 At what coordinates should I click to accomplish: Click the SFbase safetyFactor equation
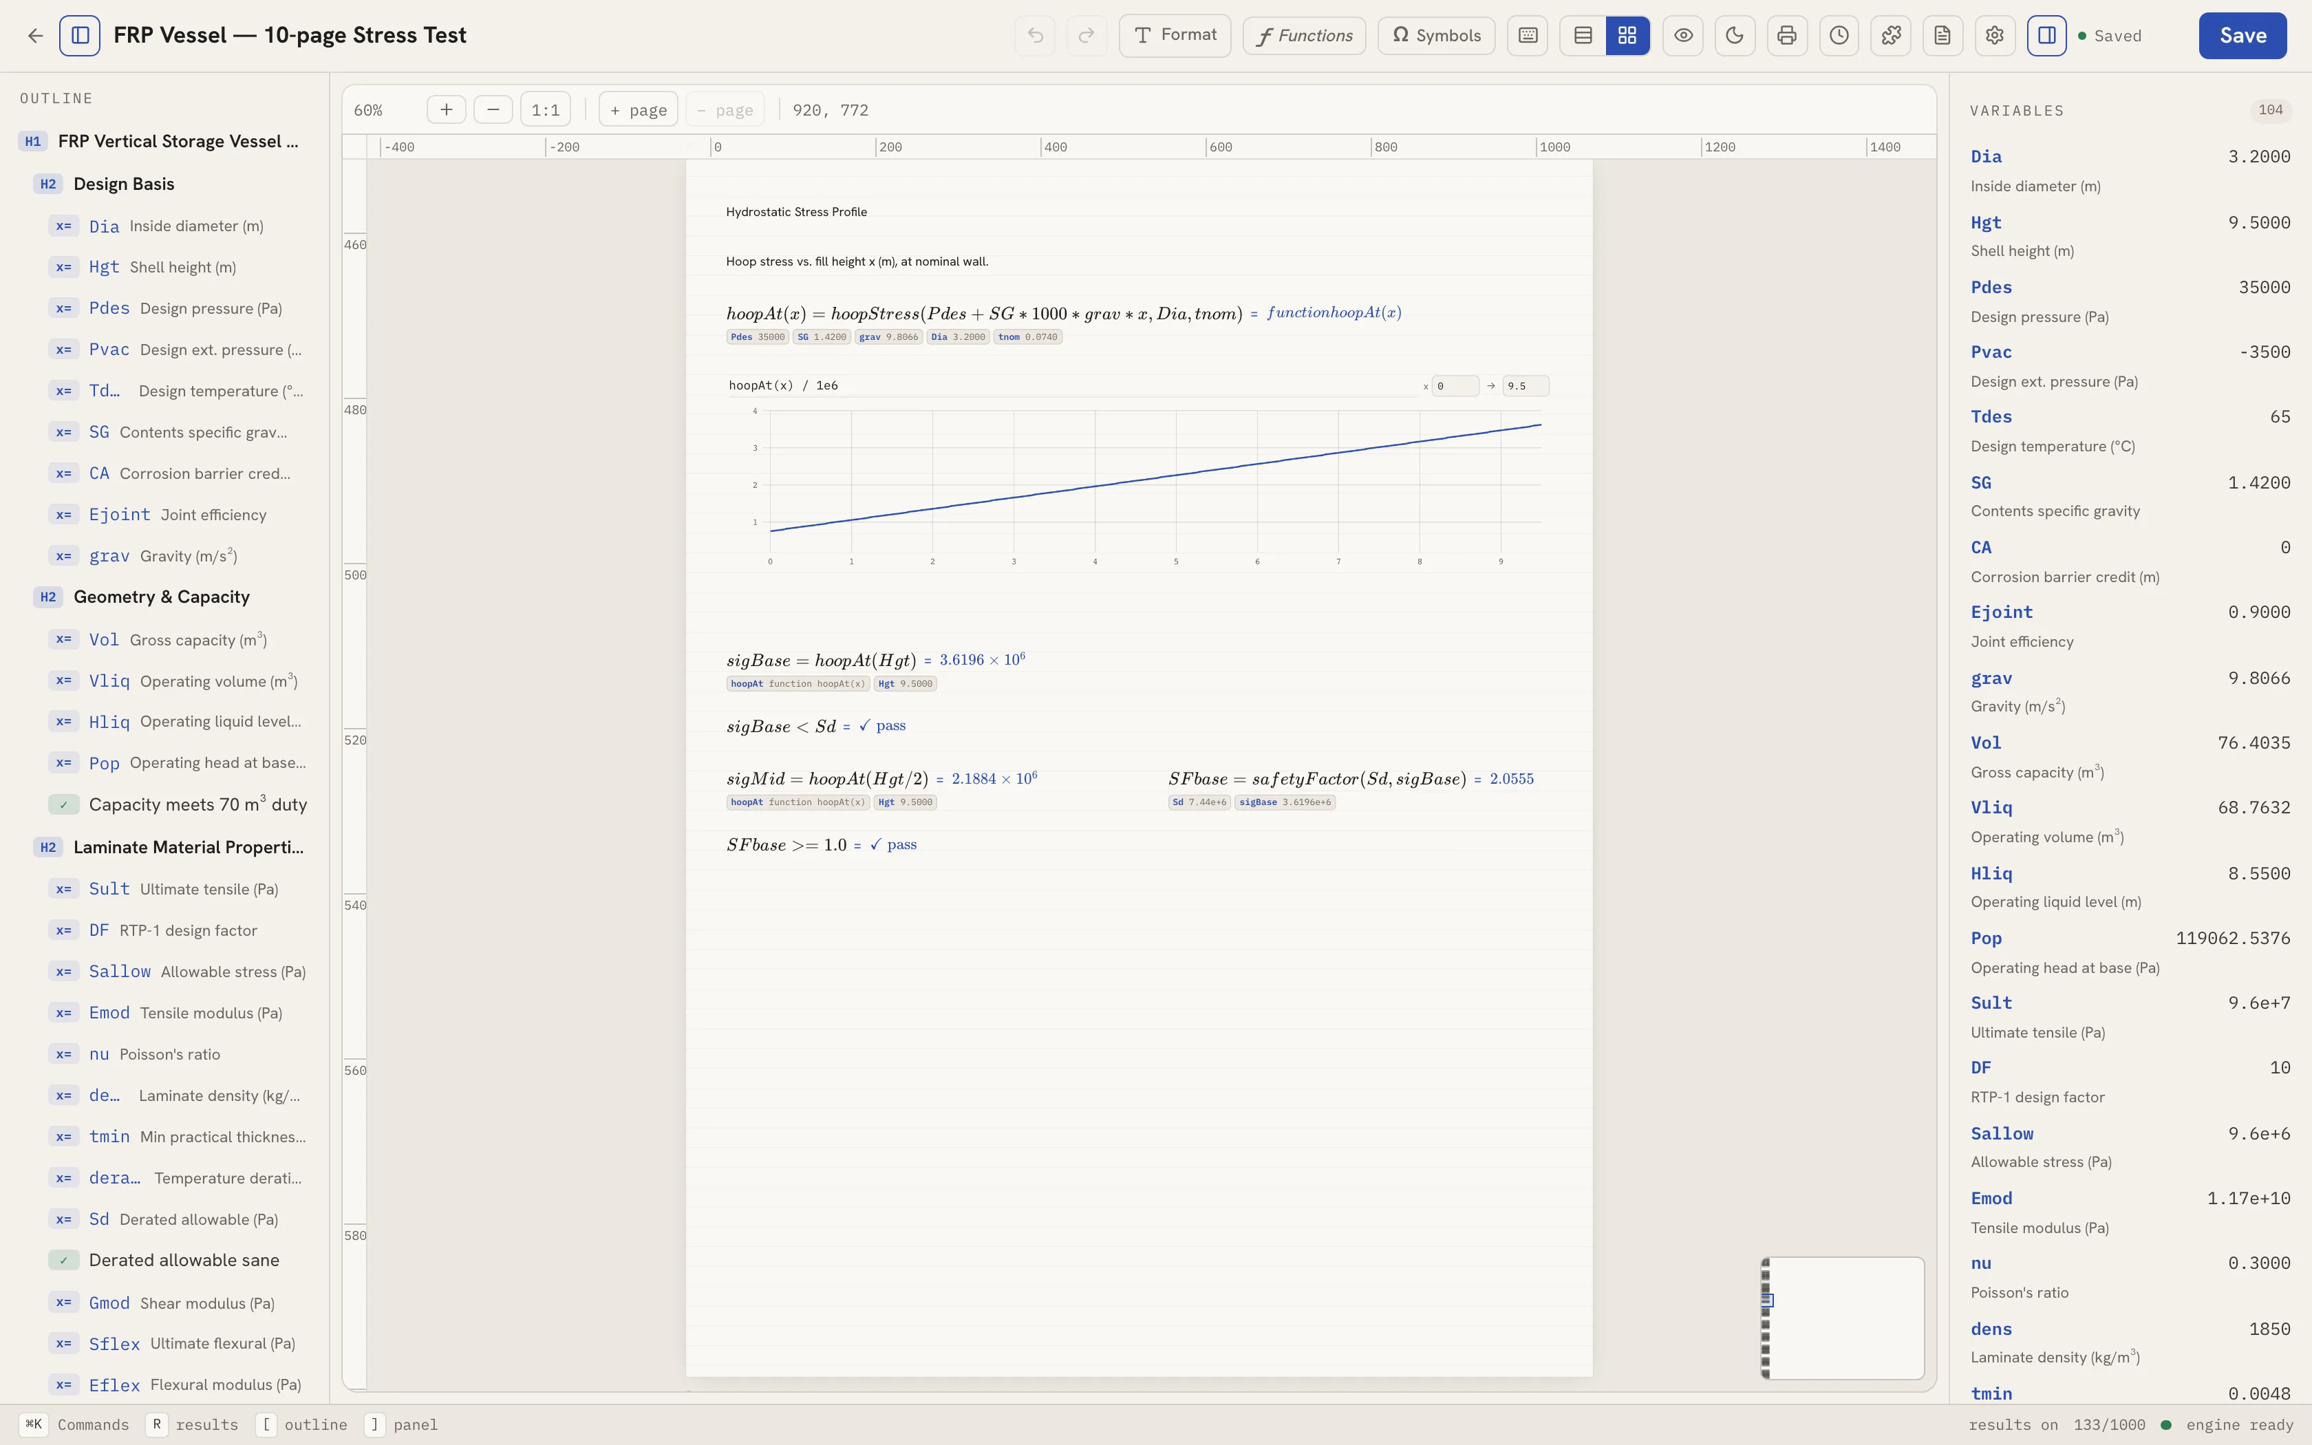(1318, 779)
